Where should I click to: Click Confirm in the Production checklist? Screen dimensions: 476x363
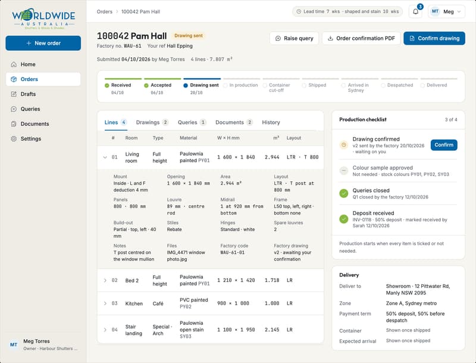[x=444, y=145]
